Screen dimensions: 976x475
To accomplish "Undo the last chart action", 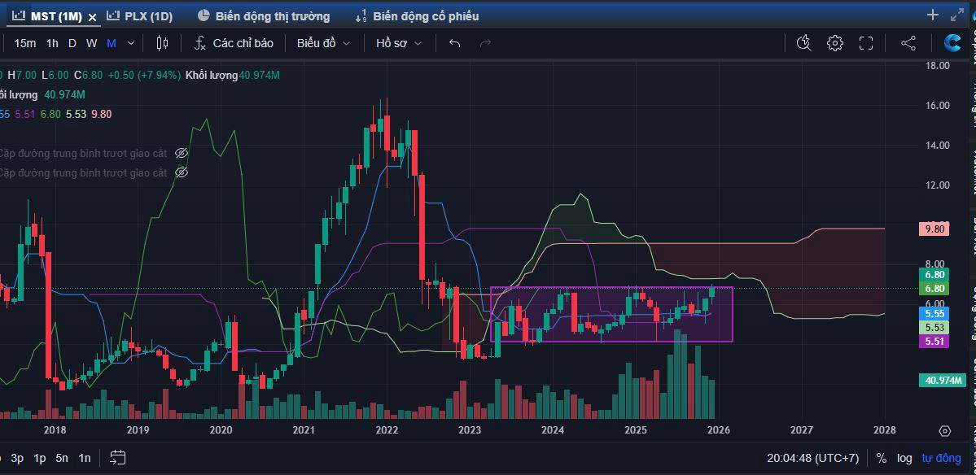I will [454, 43].
